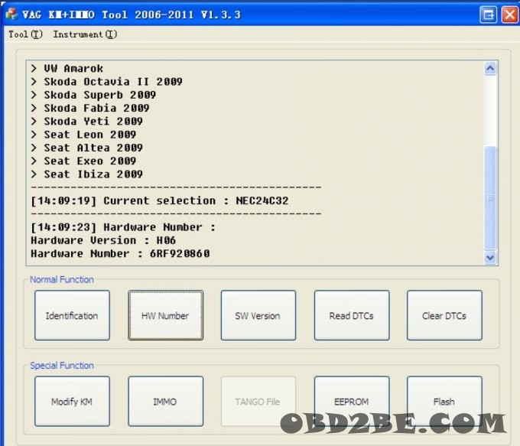The height and width of the screenshot is (446, 520).
Task: Select 'Seat Altea 2009' line
Action: point(87,148)
